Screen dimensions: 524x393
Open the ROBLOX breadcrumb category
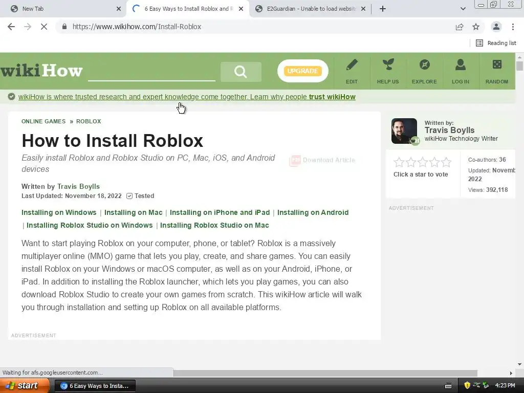tap(89, 121)
